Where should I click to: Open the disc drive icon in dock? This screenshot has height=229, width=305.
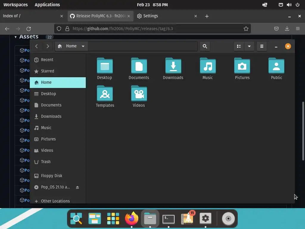228,219
